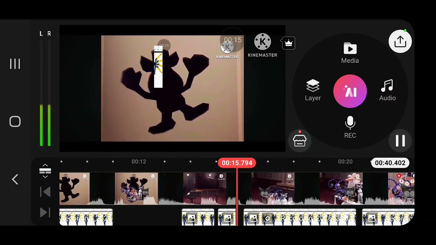Pause the video playback
Viewport: 436px width, 245px height.
400,141
